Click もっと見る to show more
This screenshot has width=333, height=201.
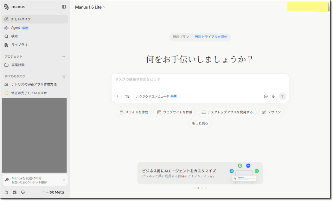tap(200, 124)
